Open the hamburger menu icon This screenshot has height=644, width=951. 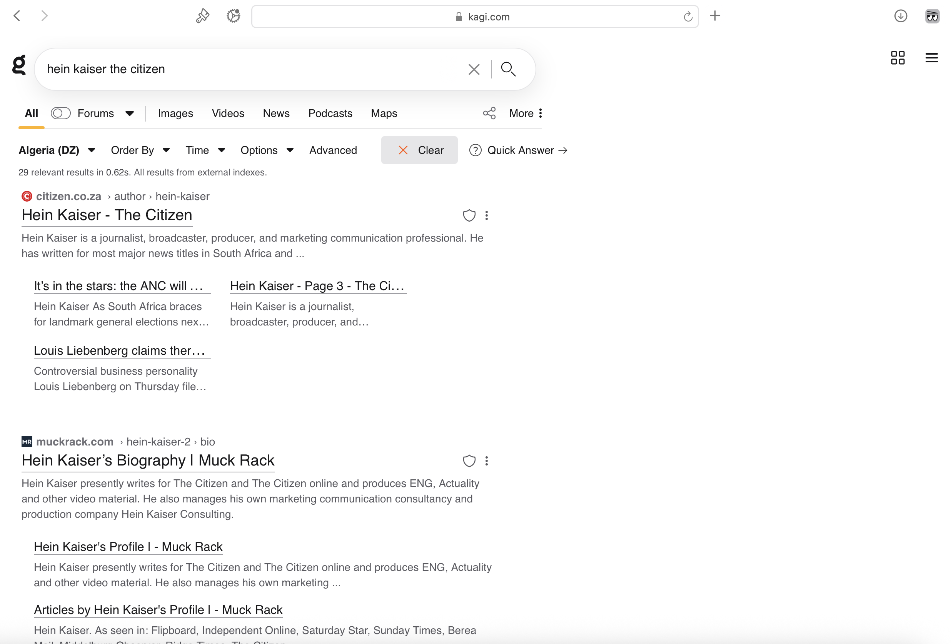pos(931,58)
